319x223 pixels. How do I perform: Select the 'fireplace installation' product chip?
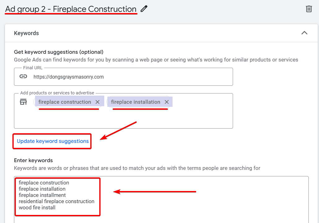click(135, 102)
